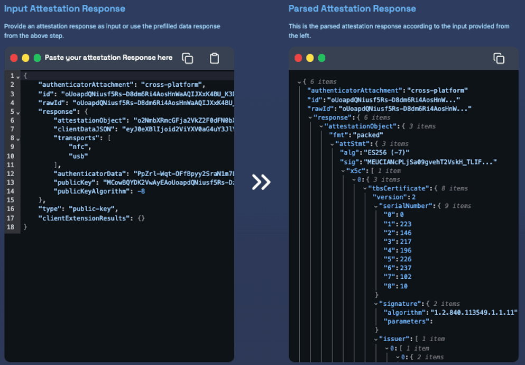The image size is (525, 365).
Task: Select serialNumber entry "8":10
Action: pyautogui.click(x=396, y=286)
